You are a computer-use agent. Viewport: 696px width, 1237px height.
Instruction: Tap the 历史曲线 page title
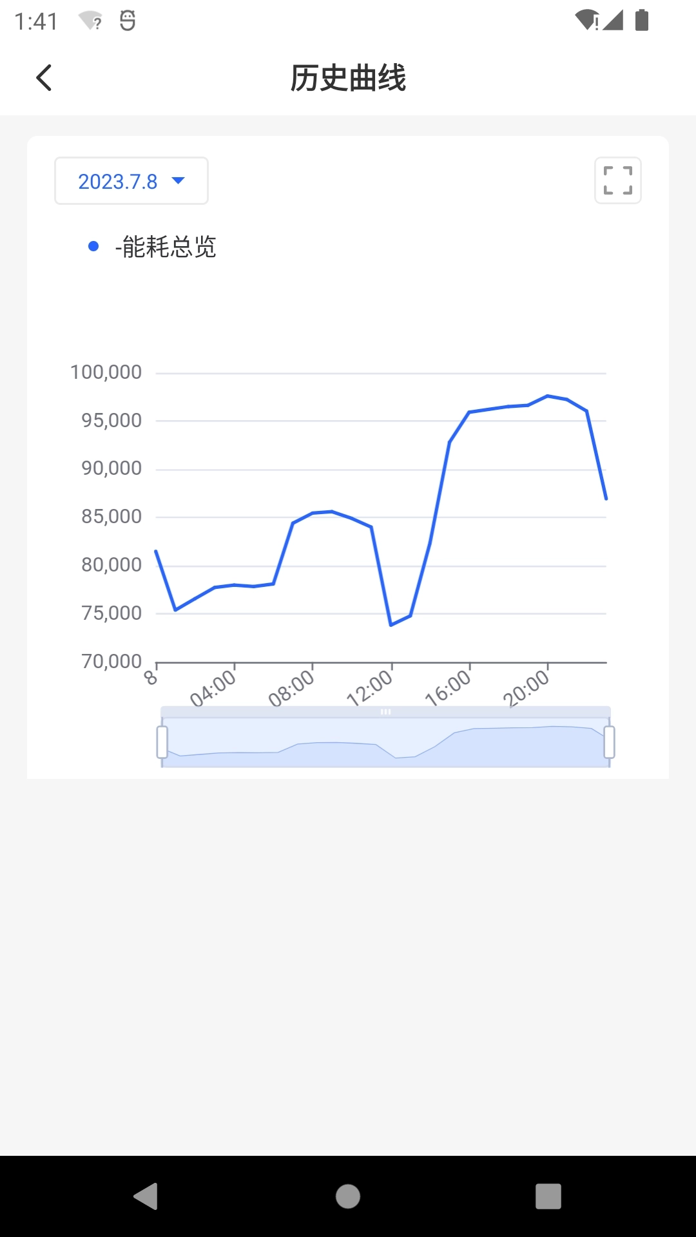pyautogui.click(x=348, y=78)
